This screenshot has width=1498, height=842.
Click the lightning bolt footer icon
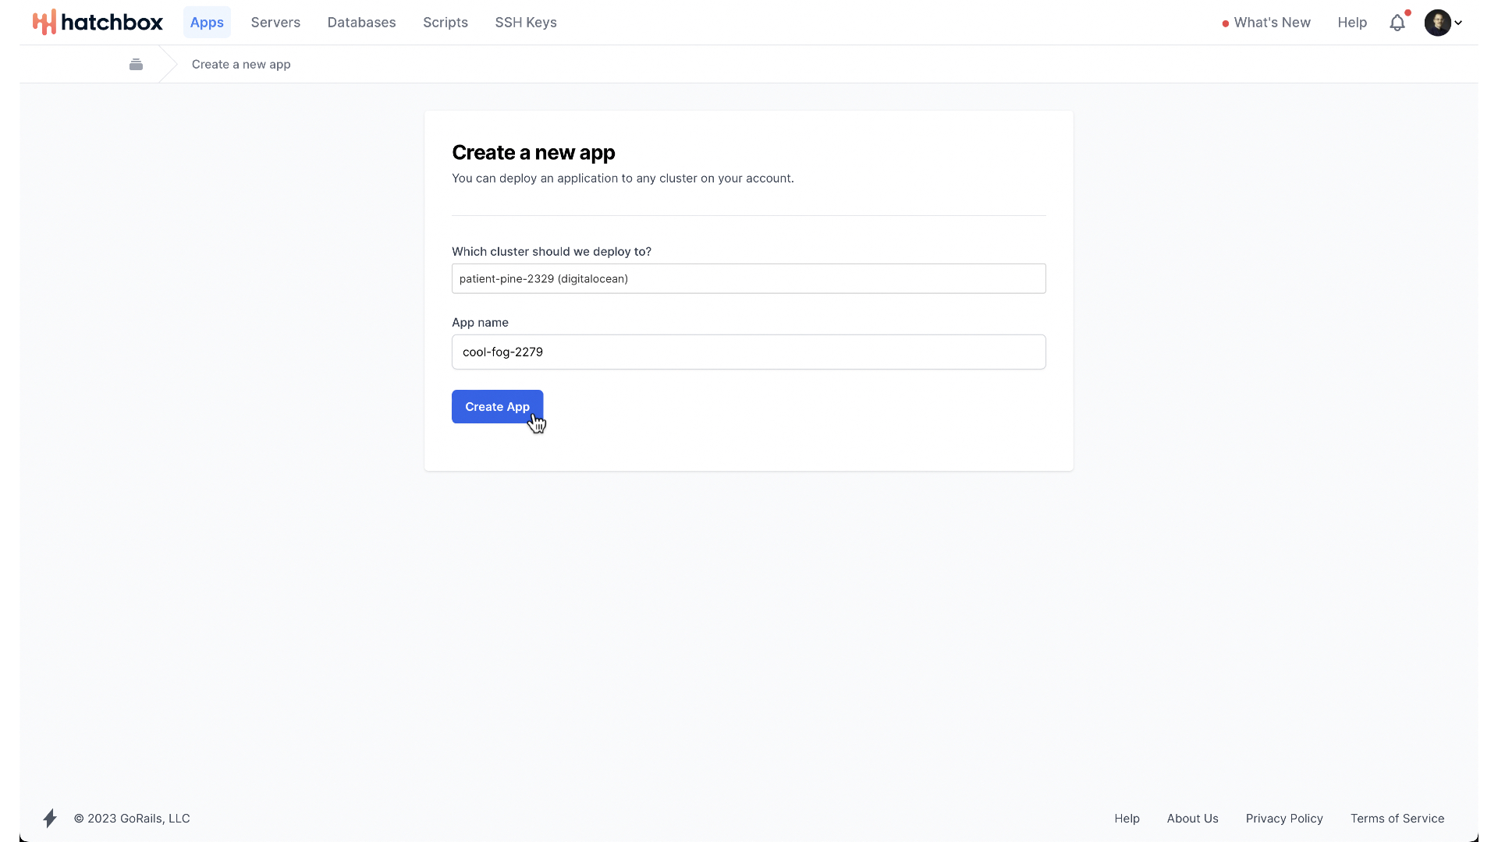click(x=50, y=818)
